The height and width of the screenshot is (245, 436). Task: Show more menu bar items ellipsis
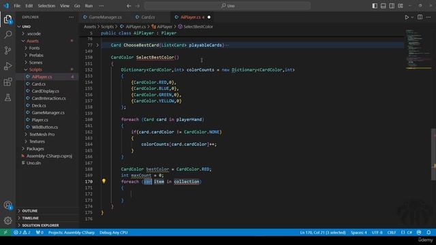tap(102, 6)
